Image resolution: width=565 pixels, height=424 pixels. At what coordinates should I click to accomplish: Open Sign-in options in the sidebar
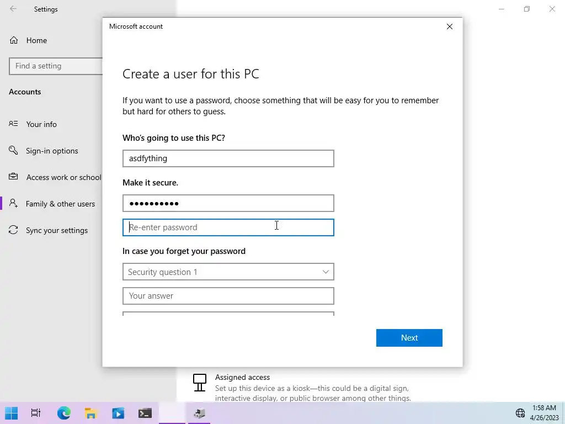click(x=51, y=151)
